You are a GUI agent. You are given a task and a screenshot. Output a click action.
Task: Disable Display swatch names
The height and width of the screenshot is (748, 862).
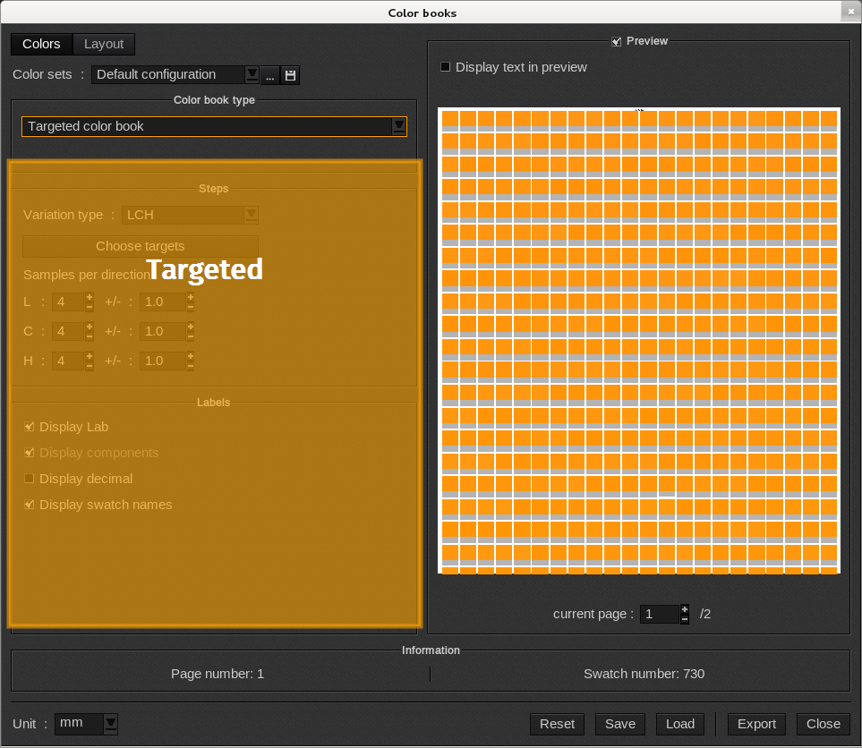pos(29,505)
